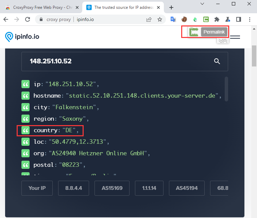Search the IP with magnifier icon
The image size is (257, 218).
(217, 61)
